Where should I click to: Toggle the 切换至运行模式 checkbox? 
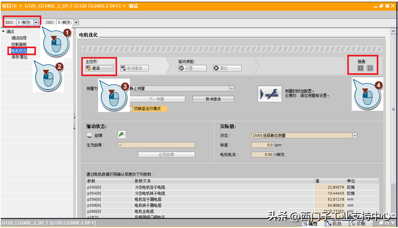(x=130, y=108)
